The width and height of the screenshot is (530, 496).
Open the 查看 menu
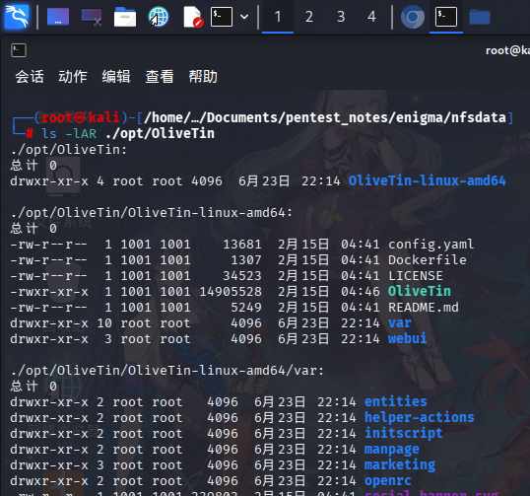(x=160, y=77)
